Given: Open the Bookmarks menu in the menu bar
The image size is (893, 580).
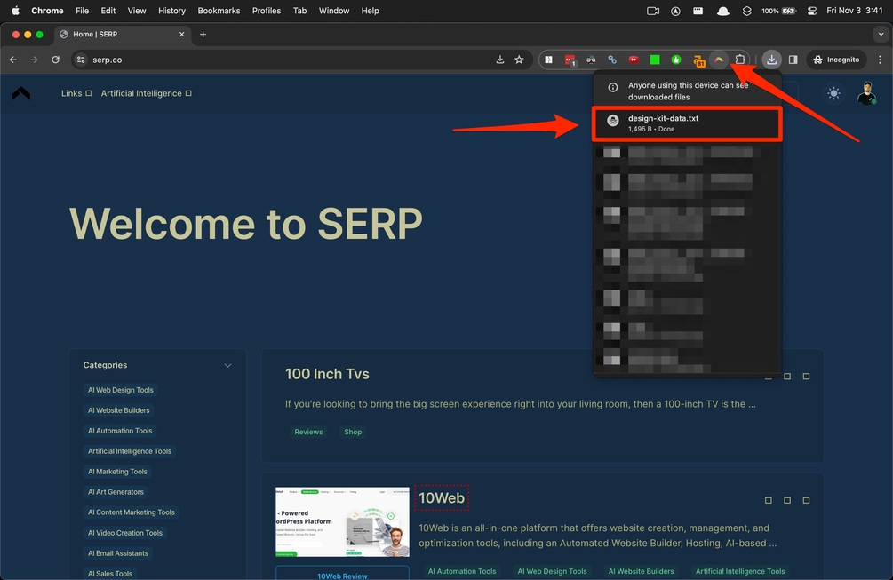Looking at the screenshot, I should [219, 10].
